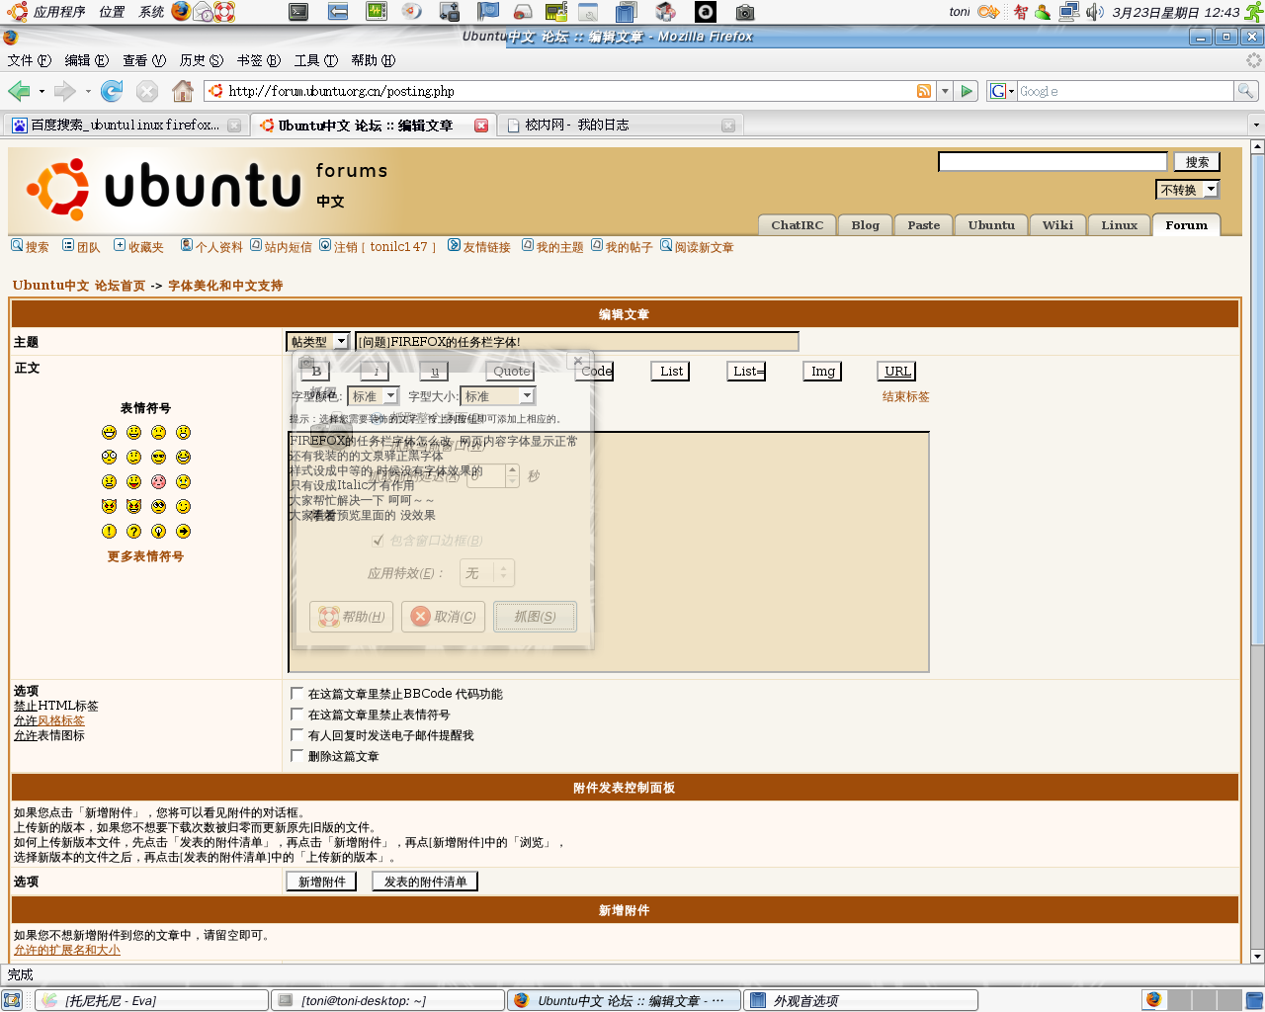The width and height of the screenshot is (1265, 1012).
Task: Open the 帖类型 dropdown
Action: tap(317, 341)
